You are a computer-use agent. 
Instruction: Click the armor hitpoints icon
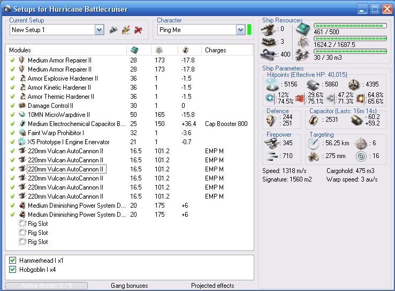point(313,84)
